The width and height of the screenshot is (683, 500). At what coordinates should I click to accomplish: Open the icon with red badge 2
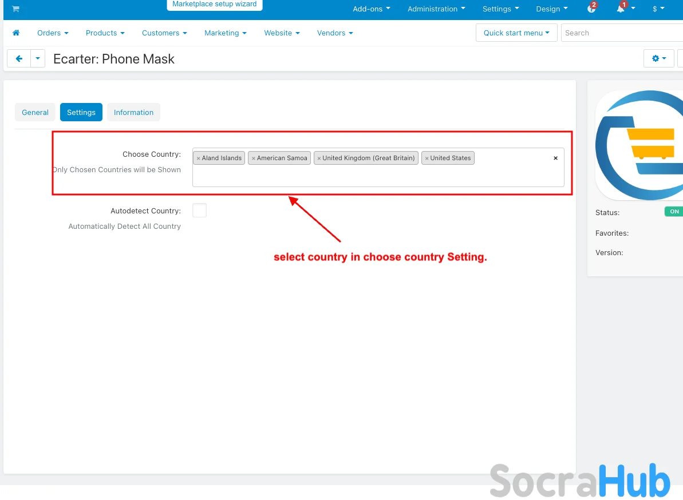(x=591, y=8)
